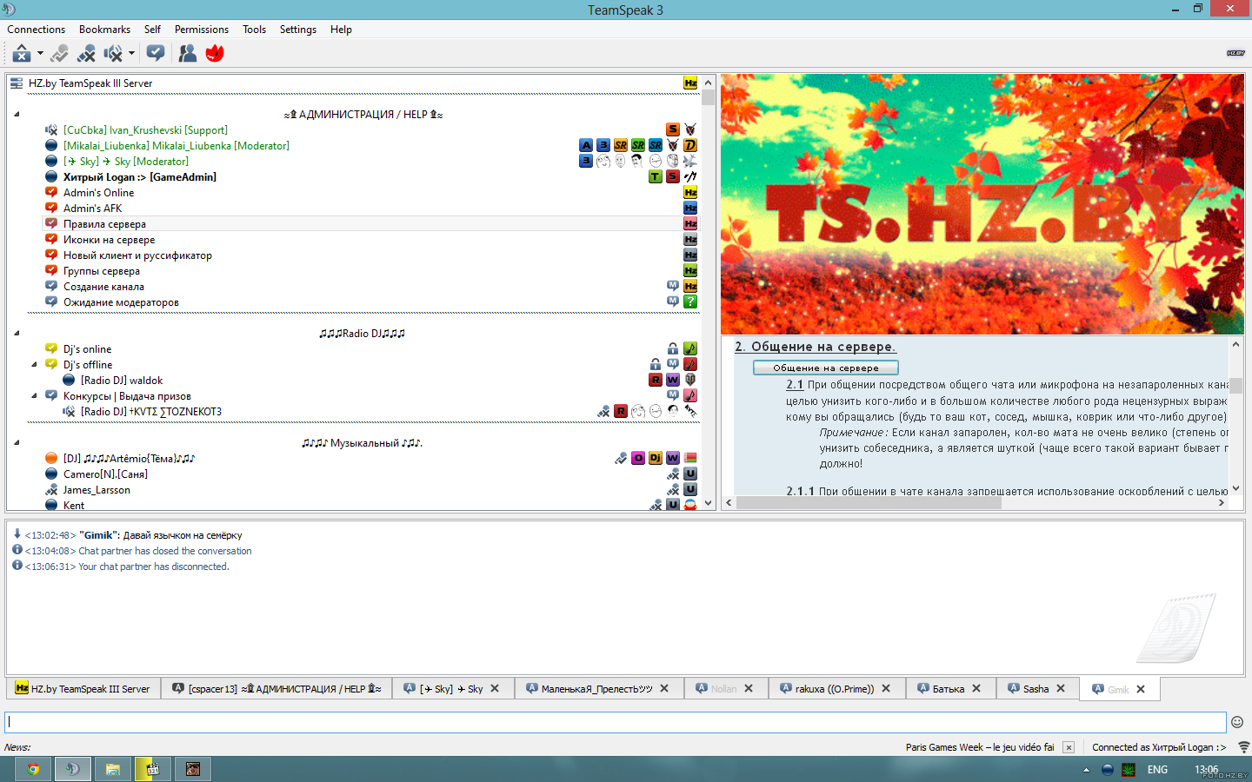Click the magenta O badge on Artêmio row
1252x782 pixels.
tap(638, 458)
